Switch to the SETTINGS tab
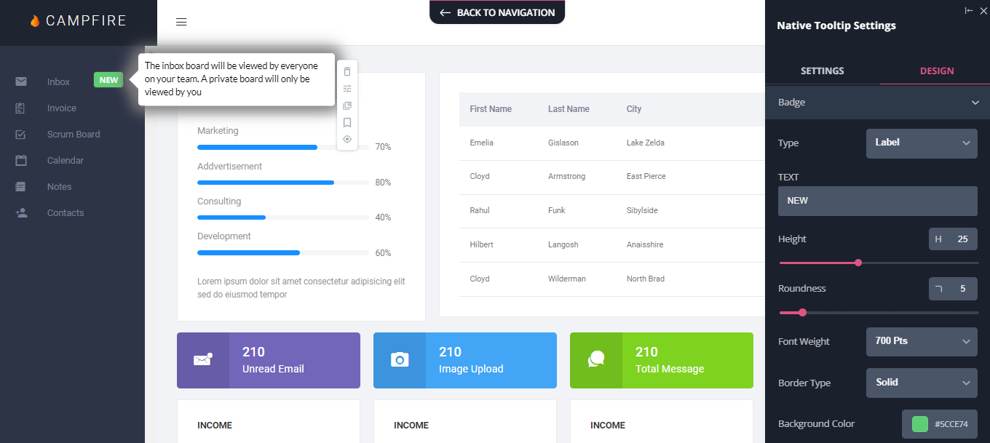Viewport: 990px width, 443px height. (x=822, y=71)
